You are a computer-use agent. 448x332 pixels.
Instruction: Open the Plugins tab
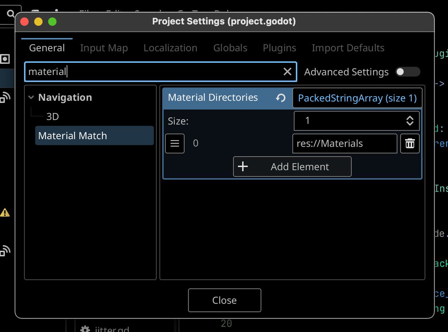(x=280, y=48)
